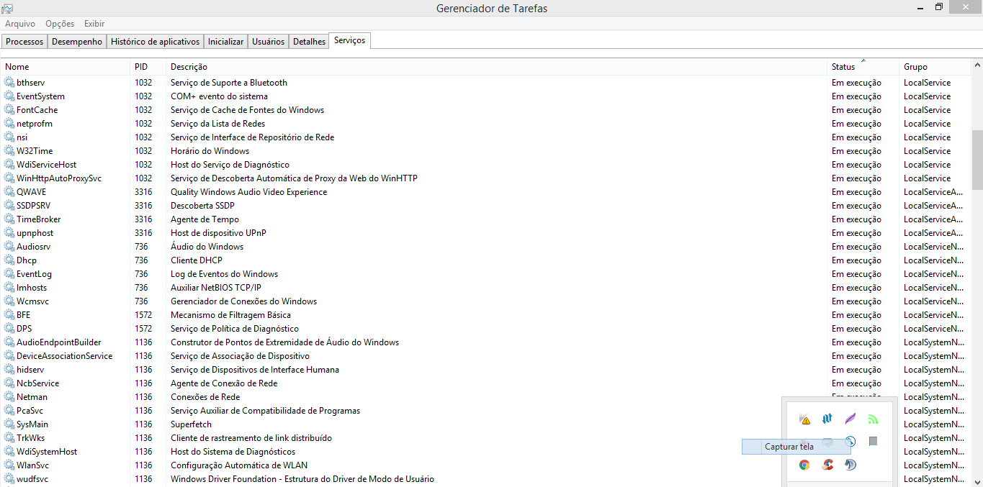The image size is (983, 487).
Task: Click the gear icon beside DPS
Action: pyautogui.click(x=9, y=329)
